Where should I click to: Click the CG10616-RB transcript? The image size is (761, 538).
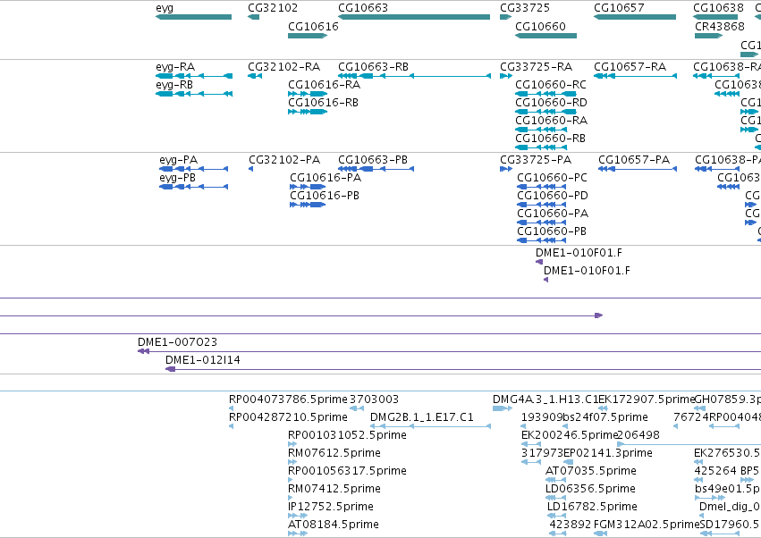(x=308, y=112)
